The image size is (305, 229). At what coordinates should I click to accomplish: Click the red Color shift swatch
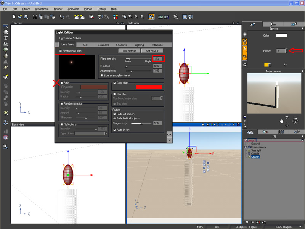[149, 87]
